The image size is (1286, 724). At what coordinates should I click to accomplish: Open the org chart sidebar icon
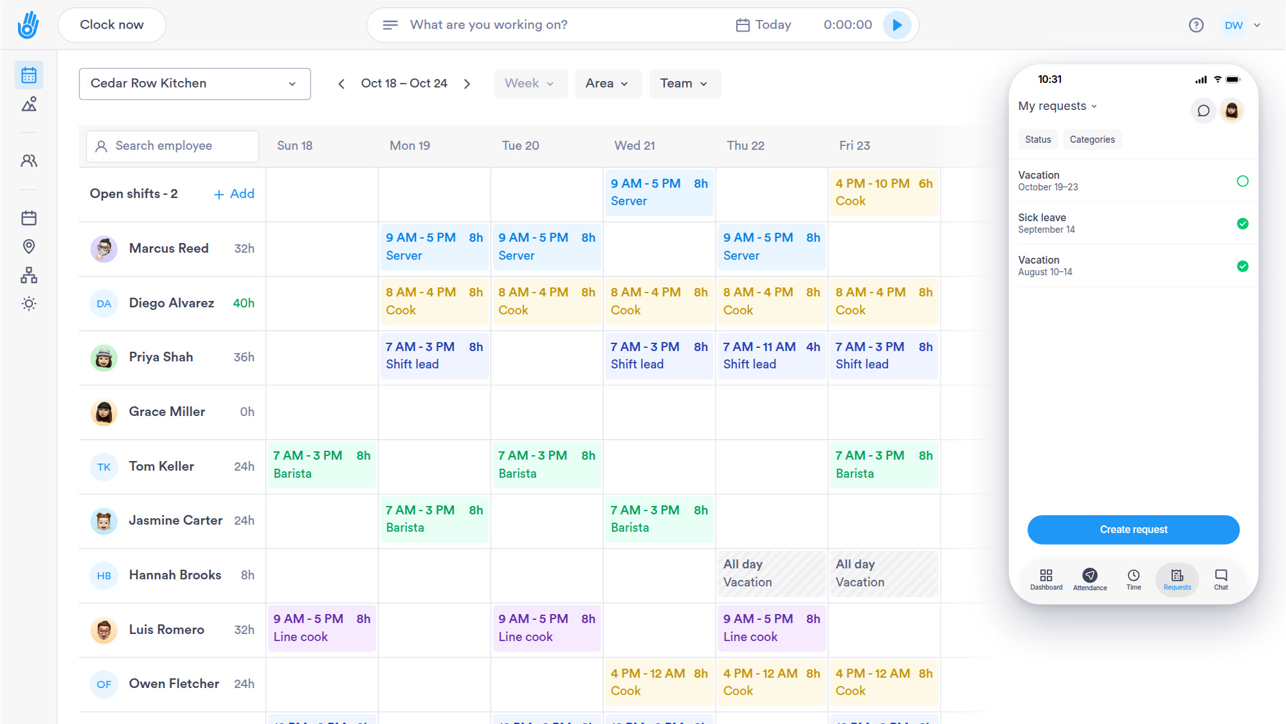click(x=29, y=275)
